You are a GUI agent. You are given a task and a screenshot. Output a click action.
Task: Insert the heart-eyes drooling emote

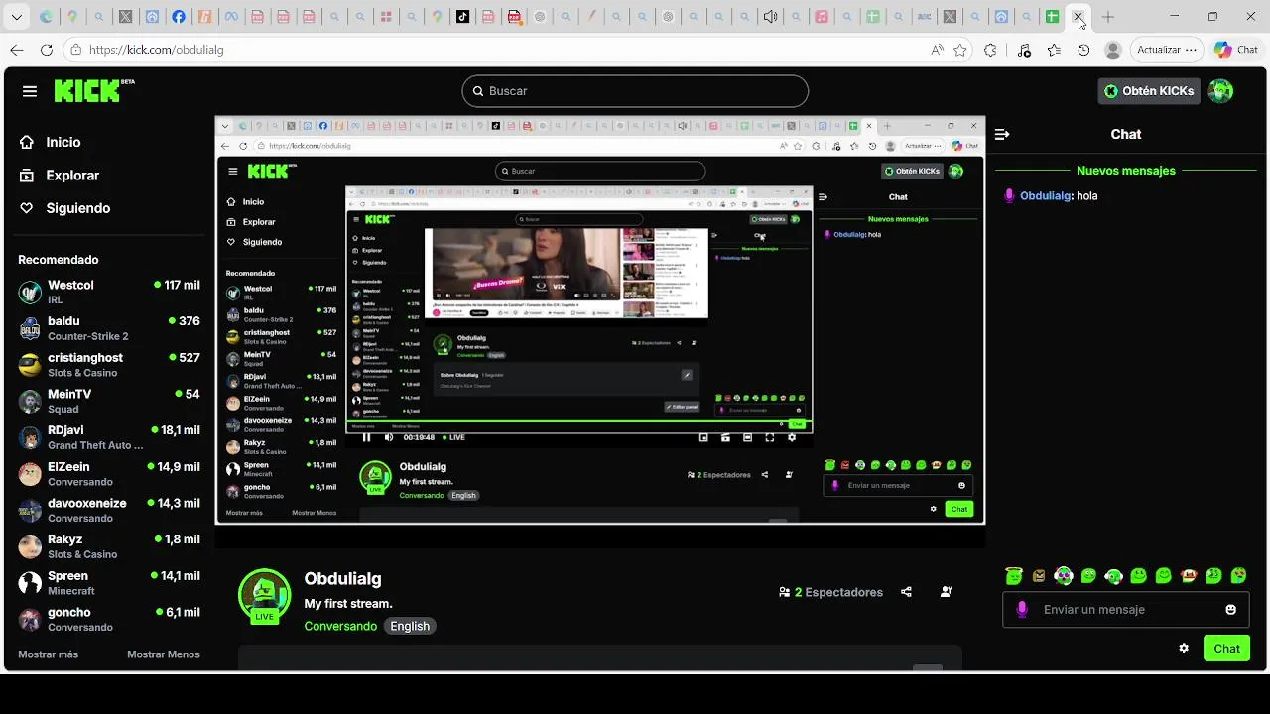pyautogui.click(x=1238, y=575)
